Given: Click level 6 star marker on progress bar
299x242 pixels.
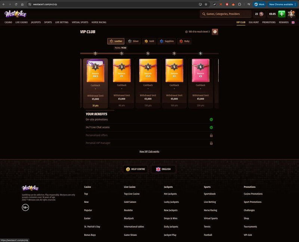Looking at the screenshot, I should 200,53.
